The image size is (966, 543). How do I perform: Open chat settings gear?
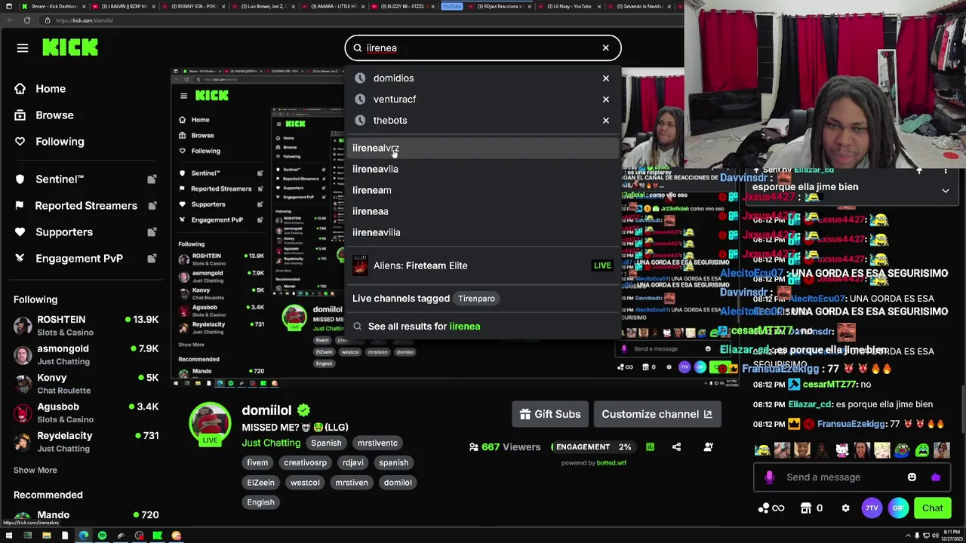coord(845,508)
